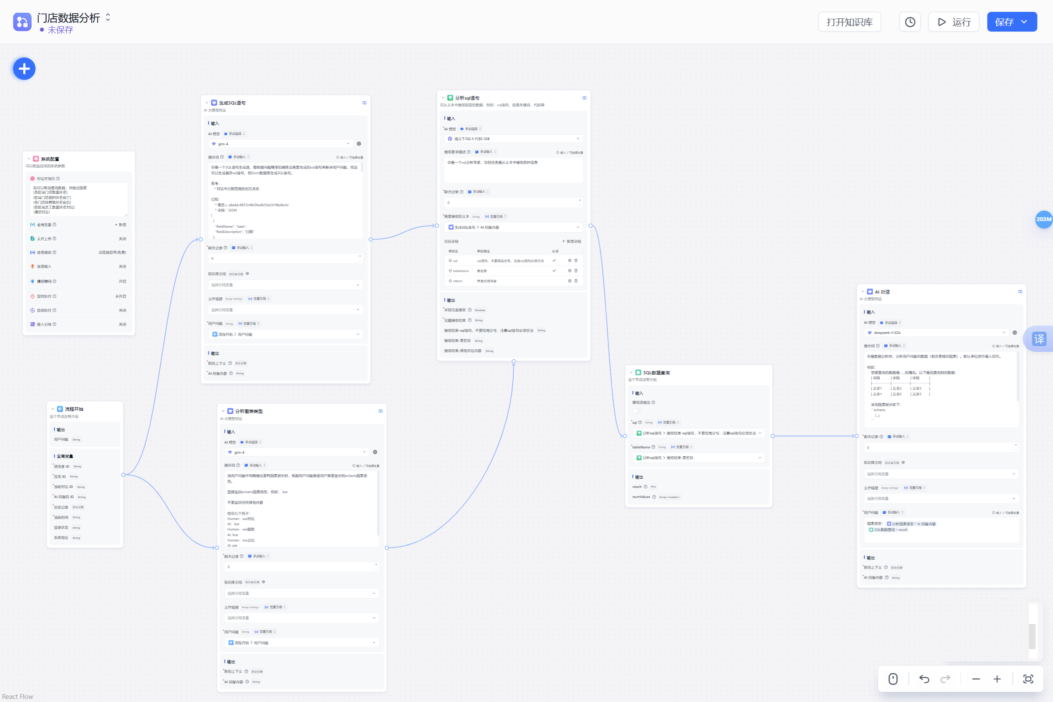Open 语音播放 setting 浏览器自带(免费)
1053x702 pixels.
pyautogui.click(x=112, y=253)
